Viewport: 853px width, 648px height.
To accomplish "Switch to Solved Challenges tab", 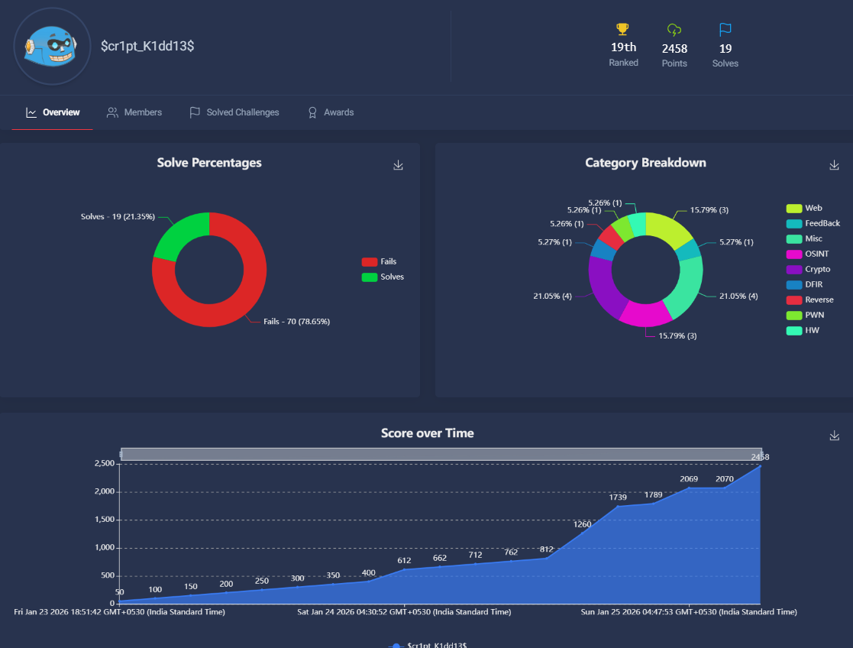I will pyautogui.click(x=234, y=112).
